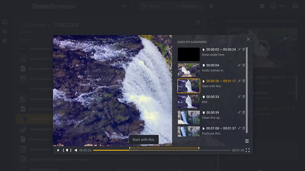Screen dimensions: 305x171
Task: Click the subclips list scrollbar
Action: [x=247, y=90]
